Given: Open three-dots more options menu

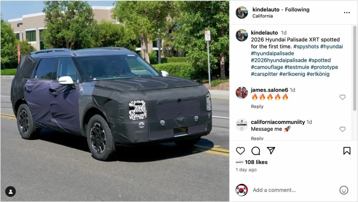Looking at the screenshot, I should pos(346,13).
